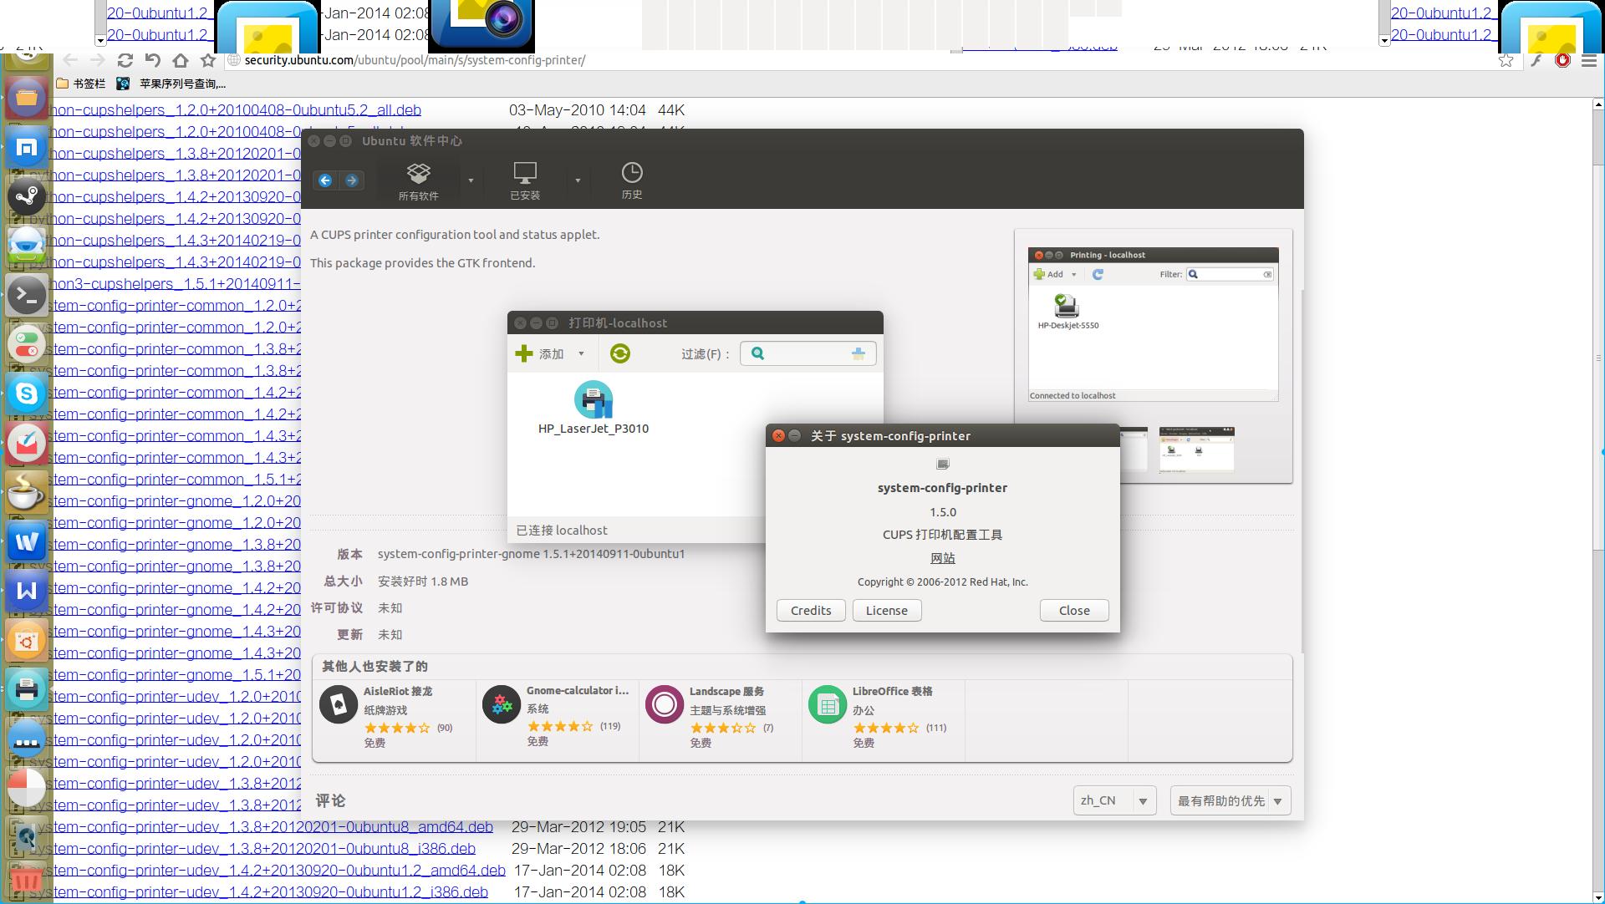1605x904 pixels.
Task: Expand the 所有软件 dropdown arrow
Action: pos(471,180)
